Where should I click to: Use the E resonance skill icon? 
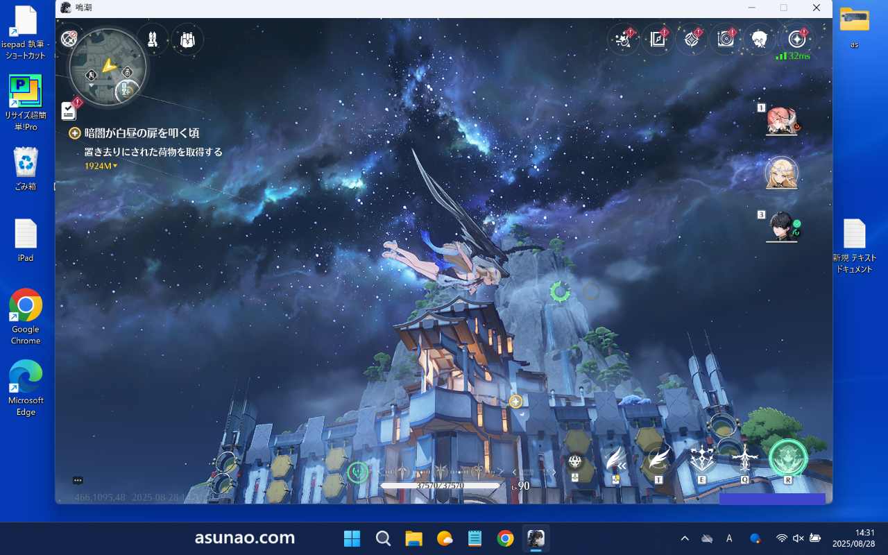[x=702, y=459]
